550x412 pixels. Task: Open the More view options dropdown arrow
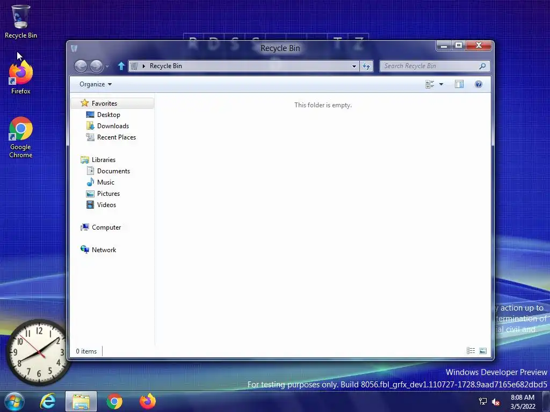pos(442,84)
